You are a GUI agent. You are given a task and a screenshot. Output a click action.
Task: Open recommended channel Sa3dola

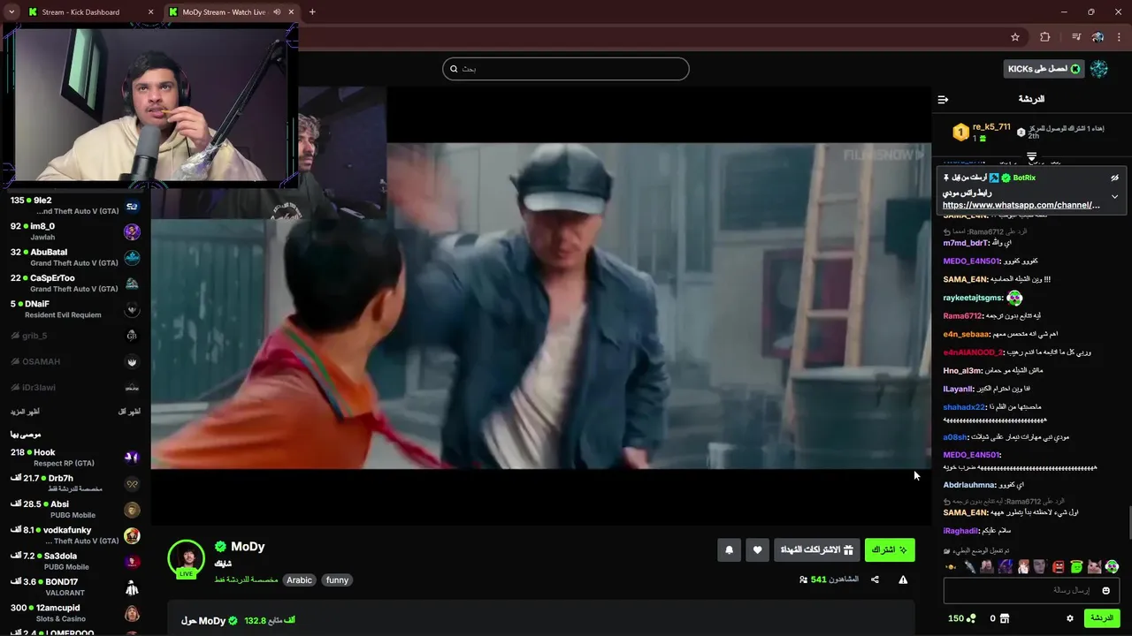[75, 562]
